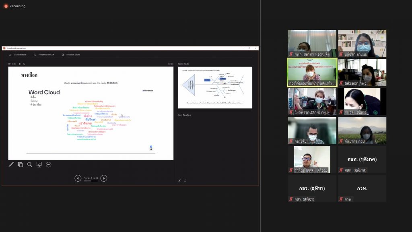Select the taksaon participant video tile
Screen dimensions: 412x232
[362, 72]
